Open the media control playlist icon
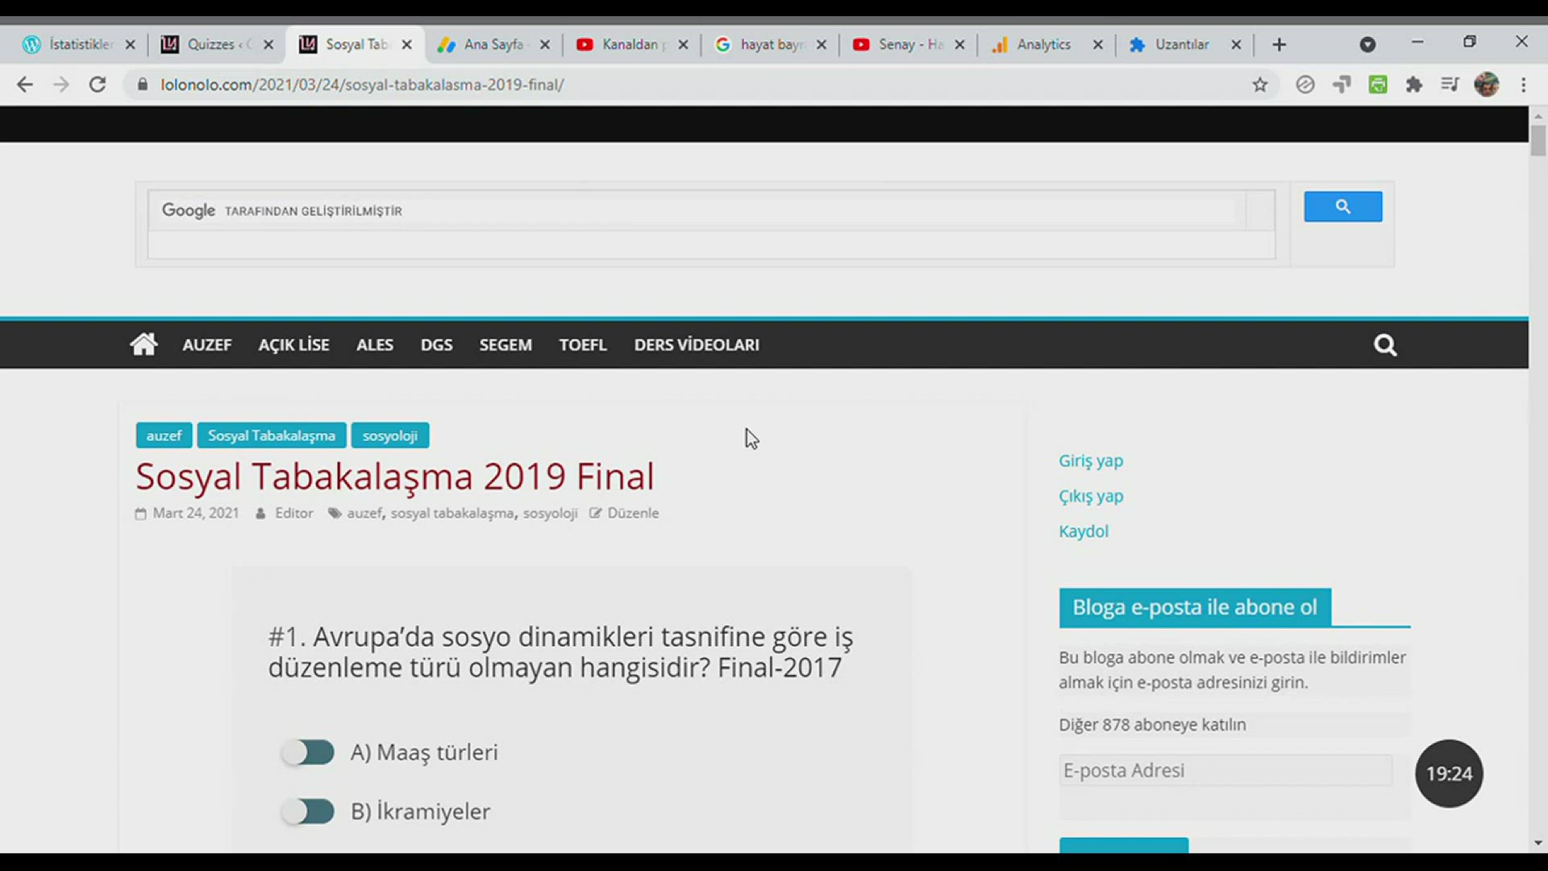 [1450, 85]
